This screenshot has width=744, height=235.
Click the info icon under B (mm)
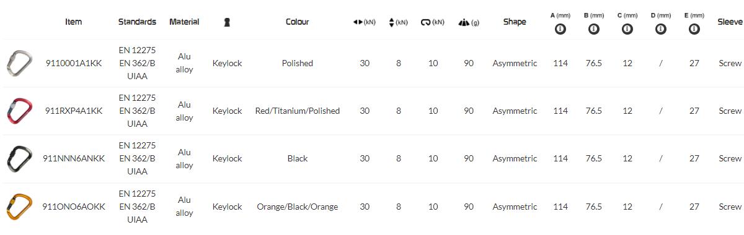[594, 29]
